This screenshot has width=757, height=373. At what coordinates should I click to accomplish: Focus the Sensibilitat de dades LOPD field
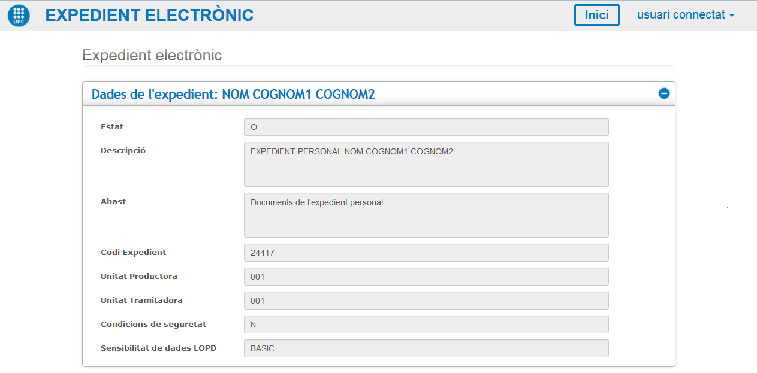[x=426, y=348]
